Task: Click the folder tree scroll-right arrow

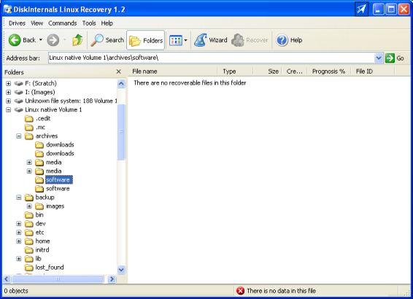Action: [x=112, y=279]
